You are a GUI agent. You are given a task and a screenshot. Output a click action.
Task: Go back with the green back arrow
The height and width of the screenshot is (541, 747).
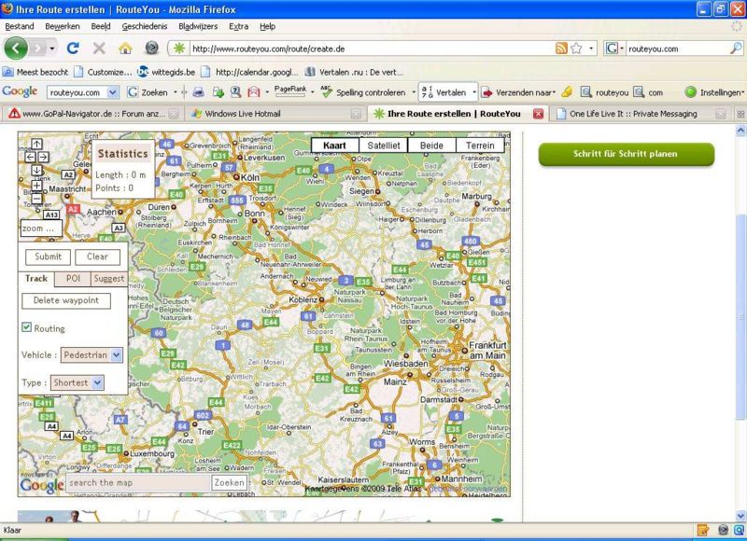[x=16, y=49]
